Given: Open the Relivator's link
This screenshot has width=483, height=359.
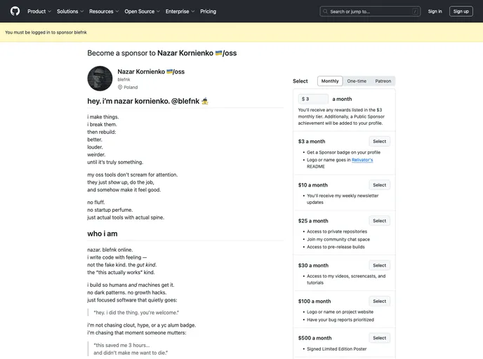Looking at the screenshot, I should 362,160.
